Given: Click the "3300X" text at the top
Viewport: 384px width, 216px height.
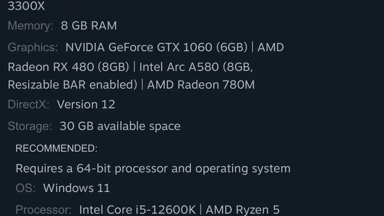Looking at the screenshot, I should tap(26, 6).
